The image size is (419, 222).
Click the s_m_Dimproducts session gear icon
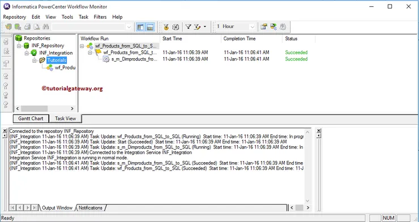coord(106,59)
